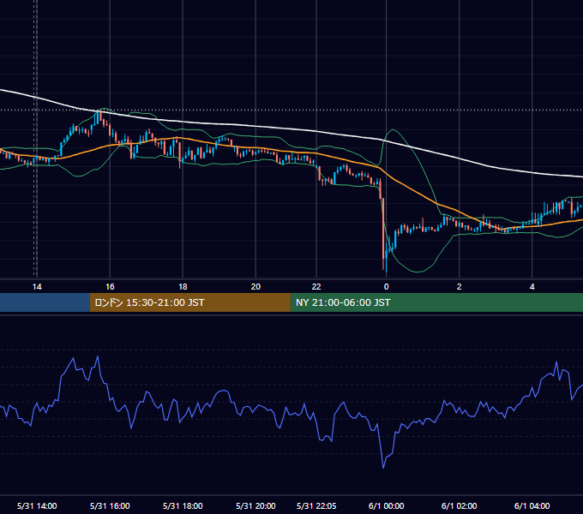Image resolution: width=583 pixels, height=514 pixels.
Task: Click the hour label 18 on the time axis
Action: tap(183, 287)
